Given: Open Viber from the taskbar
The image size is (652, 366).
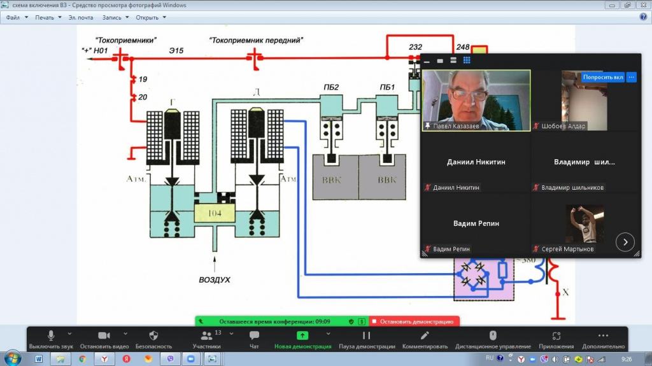Looking at the screenshot, I should pyautogui.click(x=170, y=359).
